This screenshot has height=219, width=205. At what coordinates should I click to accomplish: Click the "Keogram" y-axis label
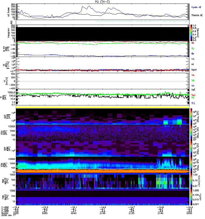(x=9, y=33)
